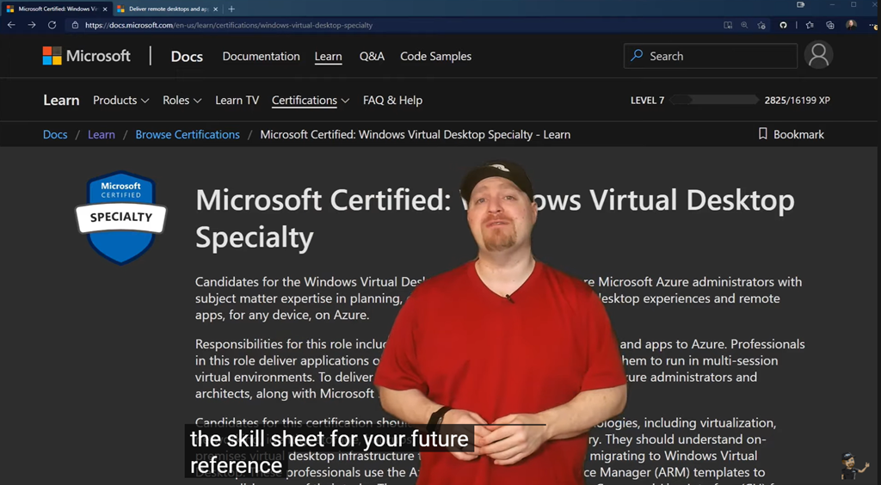The image size is (881, 485).
Task: Bookmark this certification page
Action: pyautogui.click(x=791, y=134)
